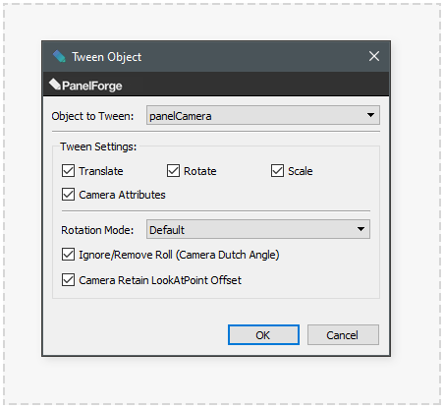444x409 pixels.
Task: Uncheck Ignore/Remove Roll option
Action: 68,255
